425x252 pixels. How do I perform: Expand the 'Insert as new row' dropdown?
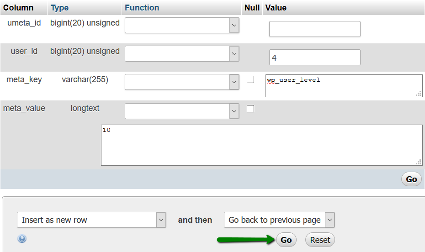click(x=91, y=220)
